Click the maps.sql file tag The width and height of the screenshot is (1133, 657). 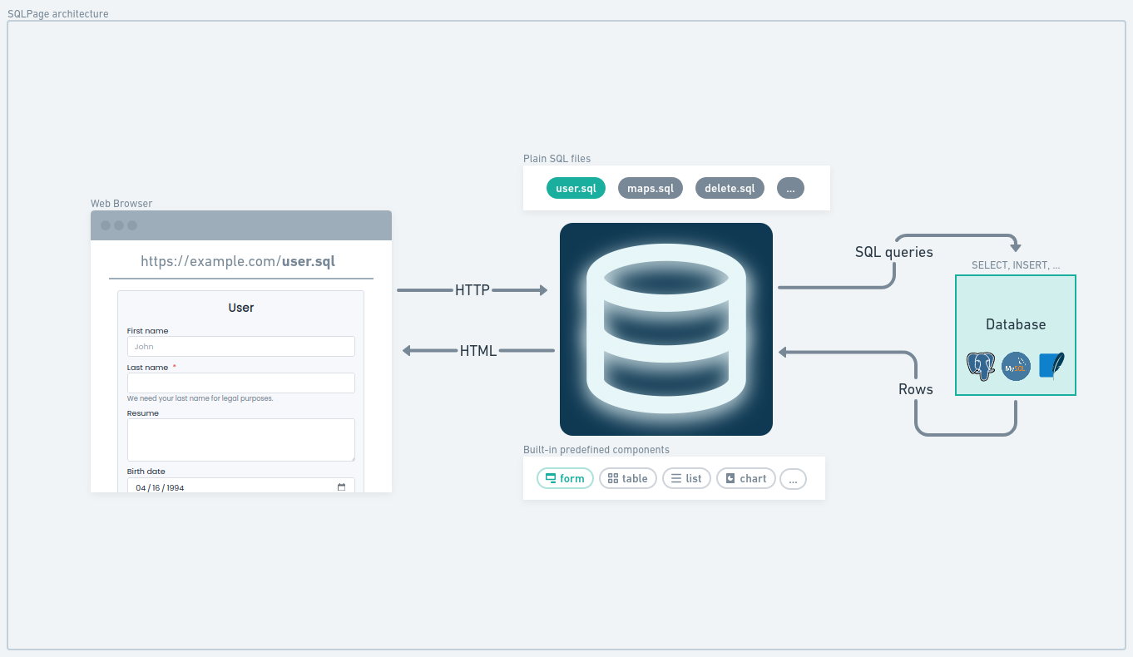651,188
